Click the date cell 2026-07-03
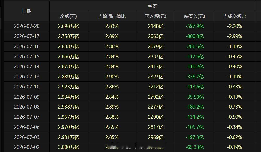Image resolution: width=261 pixels, height=152 pixels. (27, 137)
